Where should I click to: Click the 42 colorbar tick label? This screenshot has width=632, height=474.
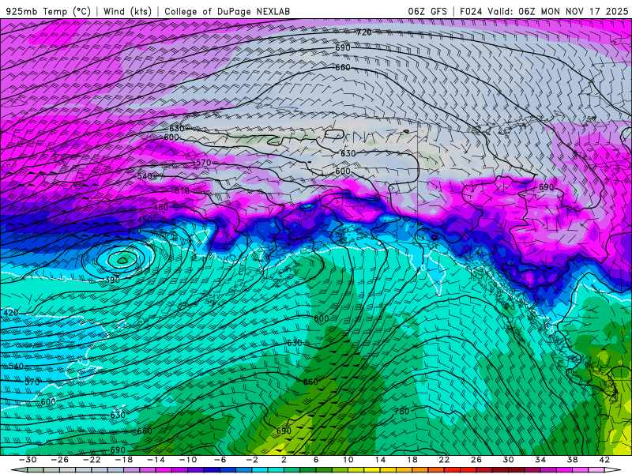click(x=604, y=460)
